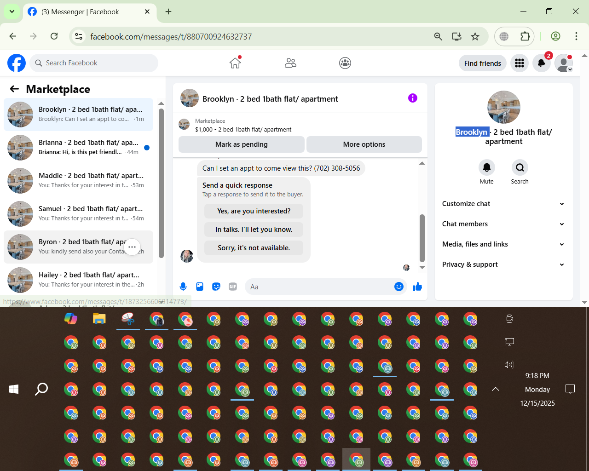The image size is (589, 471).
Task: Expand Media, files and links section
Action: 503,244
